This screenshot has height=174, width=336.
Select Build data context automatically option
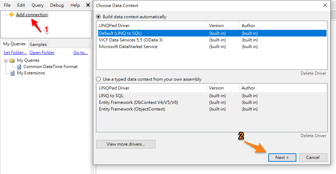point(99,17)
